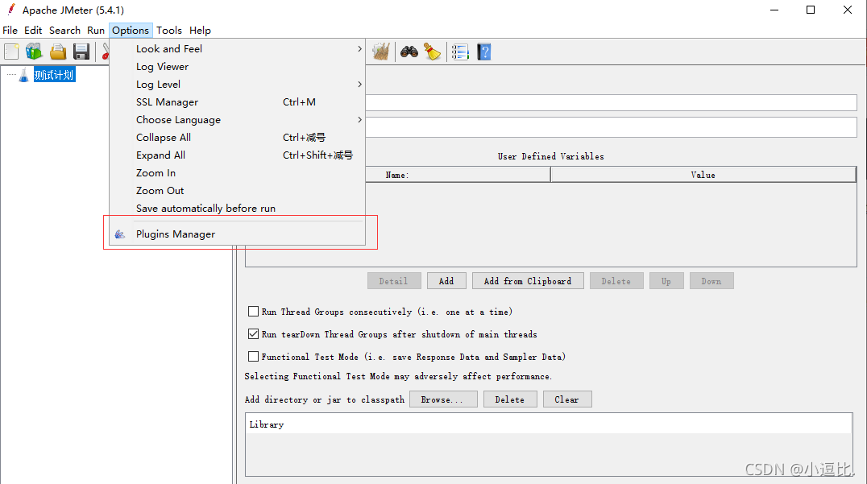867x484 pixels.
Task: Click the classpath Delete button
Action: (510, 399)
